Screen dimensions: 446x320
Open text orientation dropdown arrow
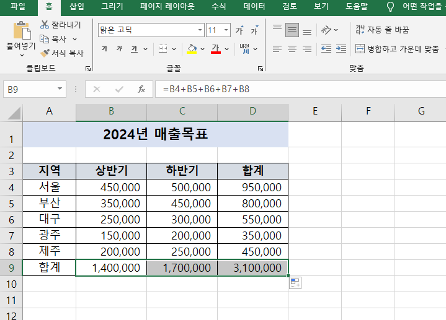(336, 30)
